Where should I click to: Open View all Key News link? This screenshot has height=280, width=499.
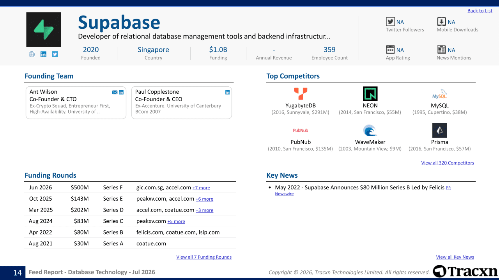[455, 257]
